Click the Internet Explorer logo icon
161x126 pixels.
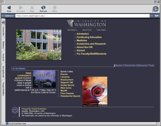[156, 9]
